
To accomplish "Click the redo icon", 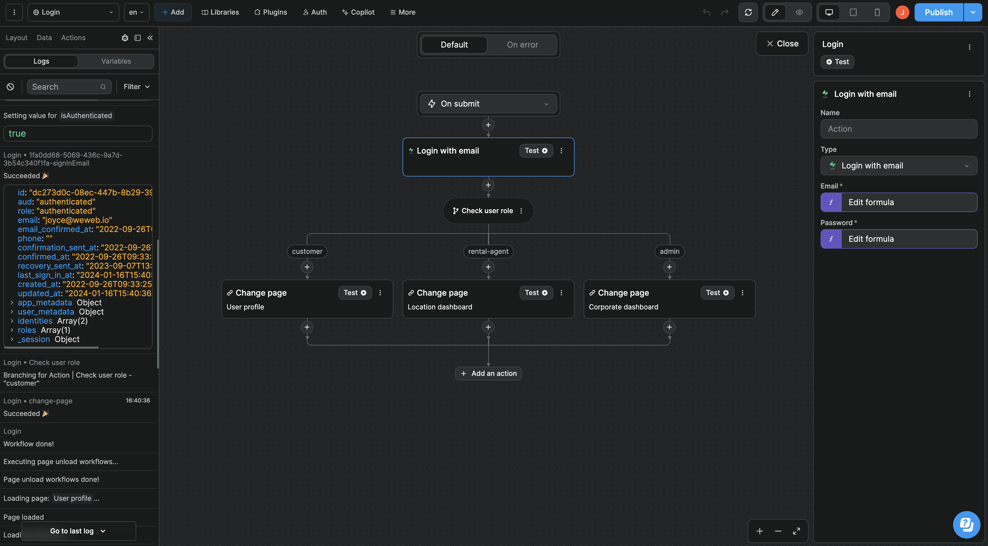I will click(x=725, y=12).
